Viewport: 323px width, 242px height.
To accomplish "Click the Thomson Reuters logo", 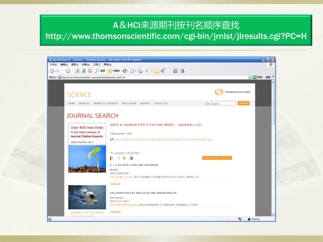I will pos(232,92).
